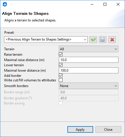Viewport: 125px width, 137px height.
Task: Expand the Terrain dropdown set to All
Action: click(x=89, y=49)
